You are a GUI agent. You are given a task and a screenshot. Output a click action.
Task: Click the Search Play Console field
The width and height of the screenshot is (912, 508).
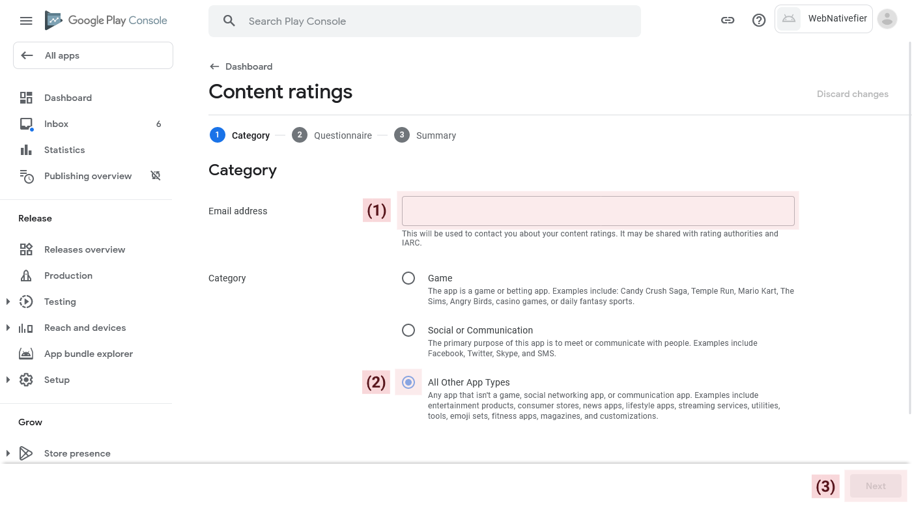coord(425,21)
